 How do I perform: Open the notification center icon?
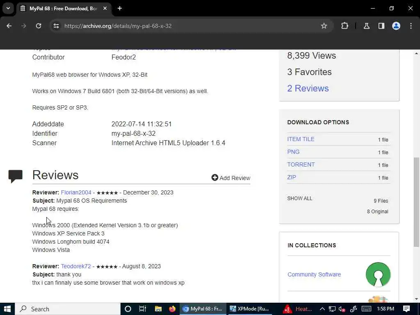pos(406,309)
